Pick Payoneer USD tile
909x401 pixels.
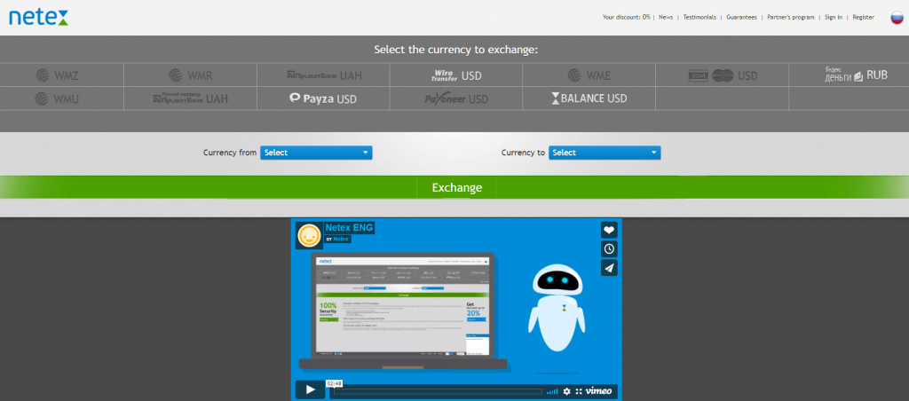pos(456,98)
